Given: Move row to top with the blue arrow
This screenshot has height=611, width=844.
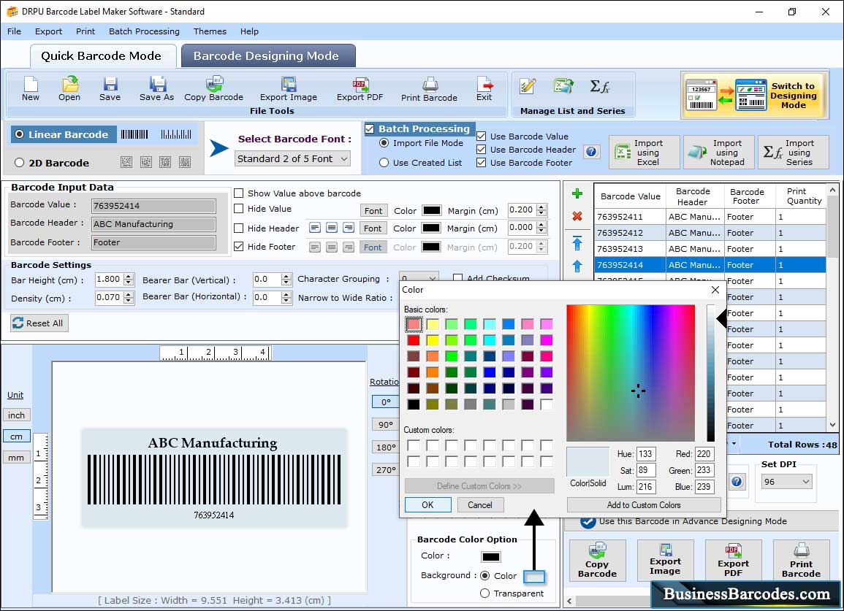Looking at the screenshot, I should pyautogui.click(x=577, y=243).
